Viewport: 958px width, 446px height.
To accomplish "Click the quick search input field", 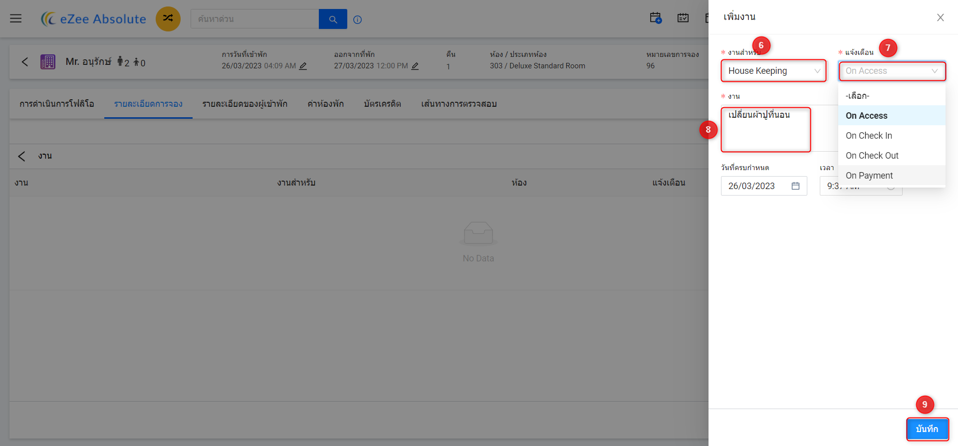I will tap(254, 19).
